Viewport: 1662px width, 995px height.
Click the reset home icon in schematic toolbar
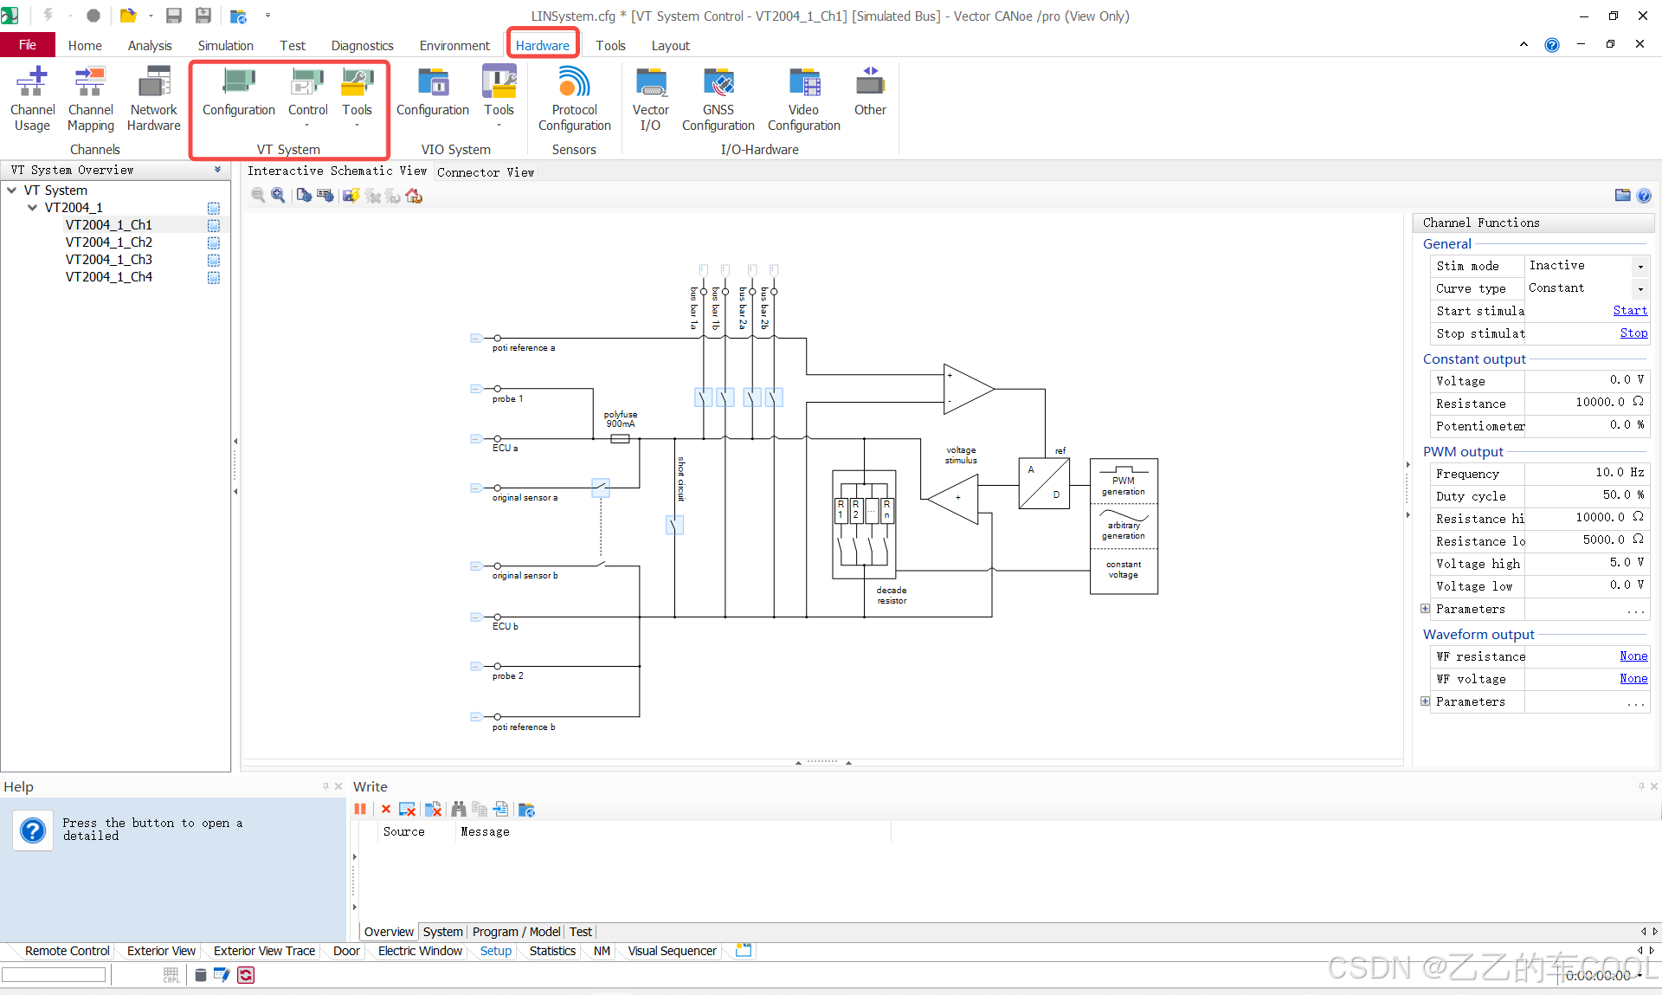[x=414, y=196]
